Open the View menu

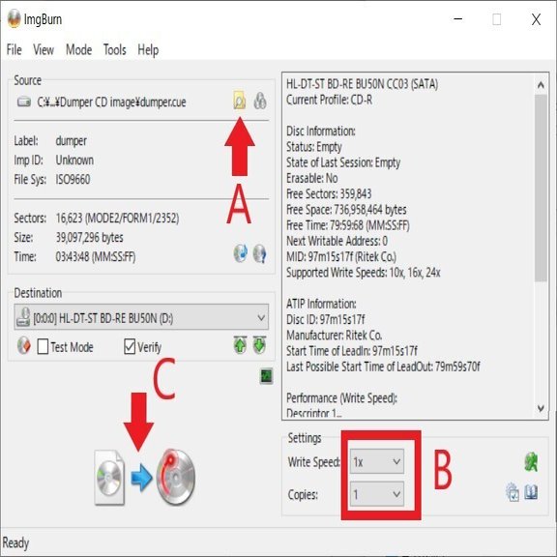point(44,49)
